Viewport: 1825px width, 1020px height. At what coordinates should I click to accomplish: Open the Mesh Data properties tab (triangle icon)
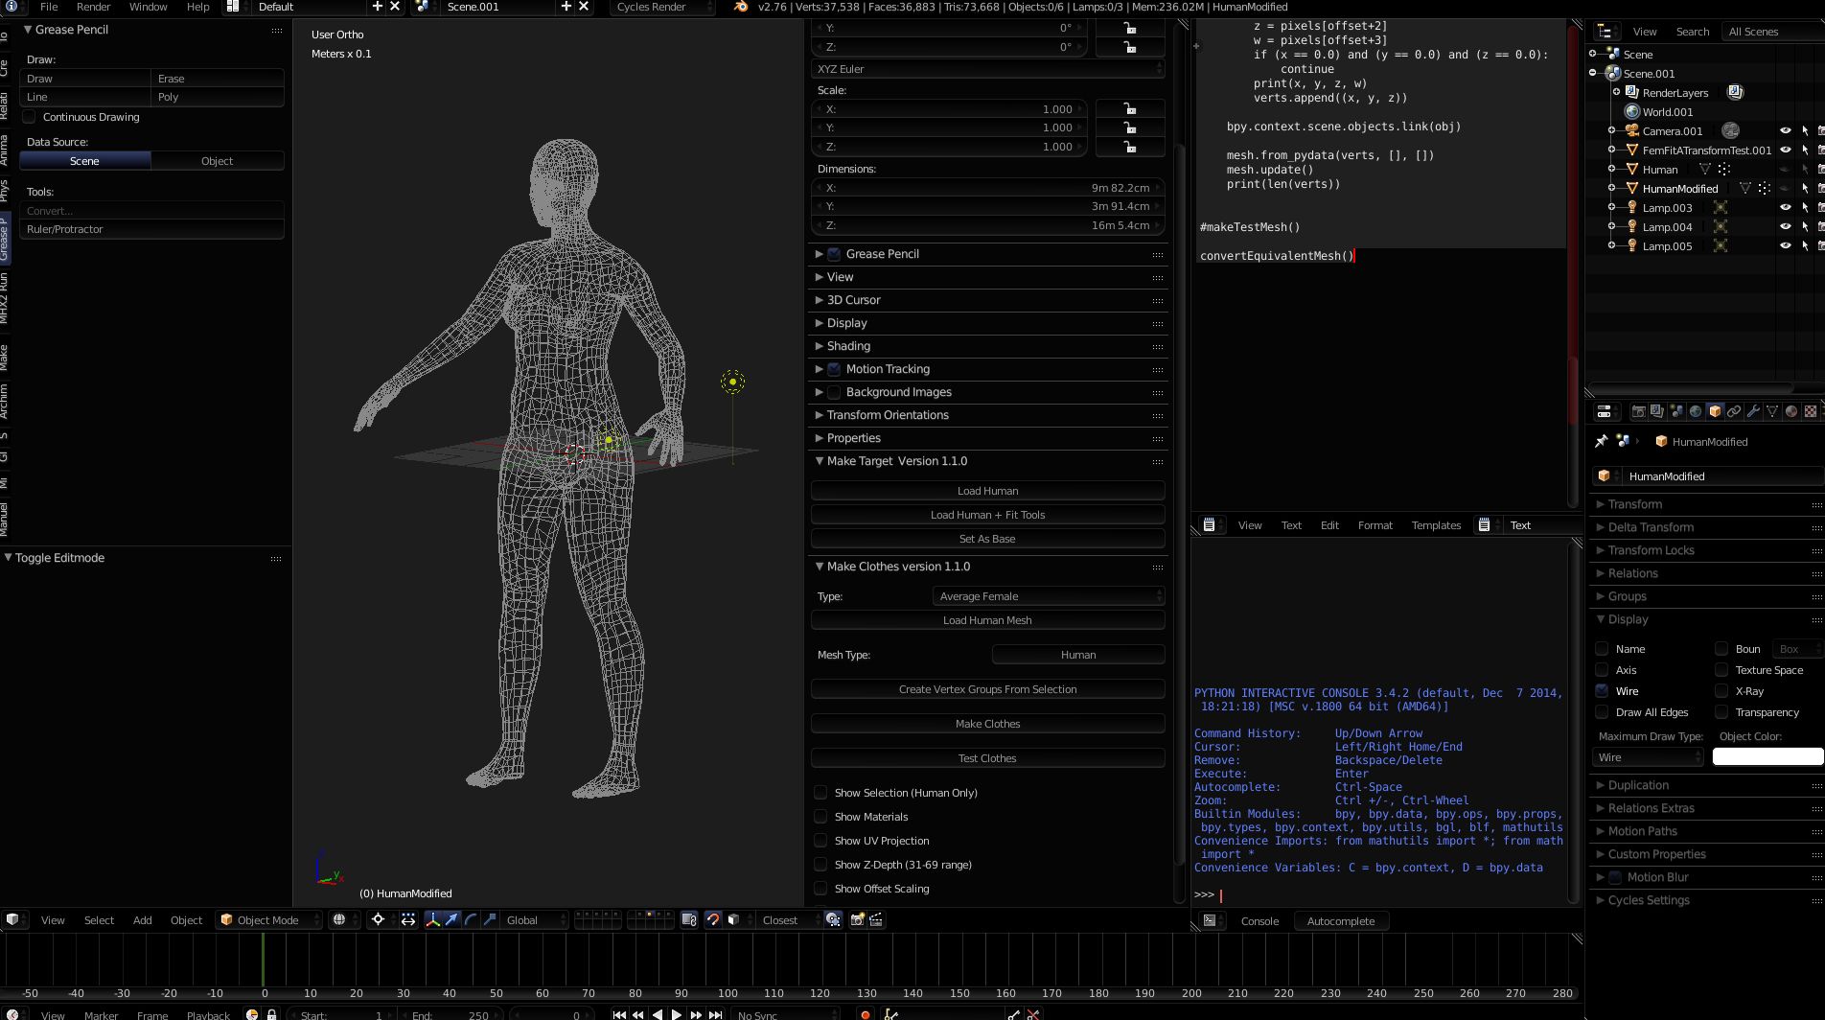pyautogui.click(x=1772, y=411)
